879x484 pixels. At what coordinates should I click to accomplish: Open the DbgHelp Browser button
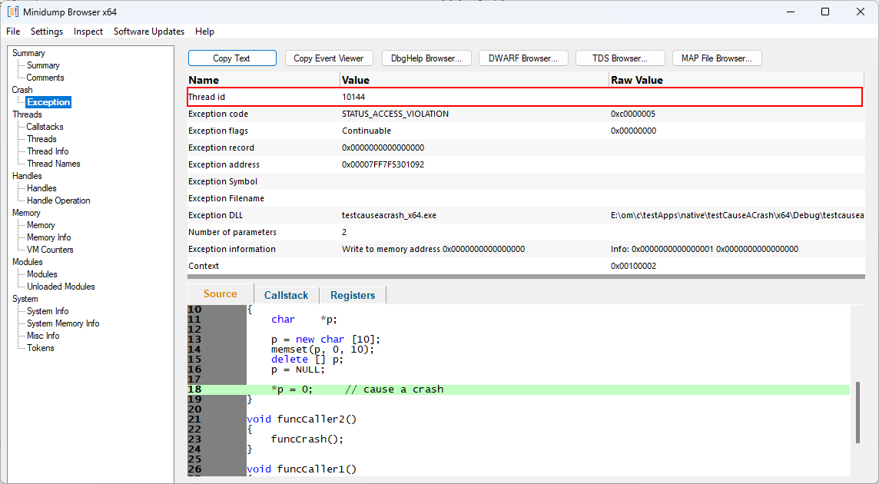[426, 58]
